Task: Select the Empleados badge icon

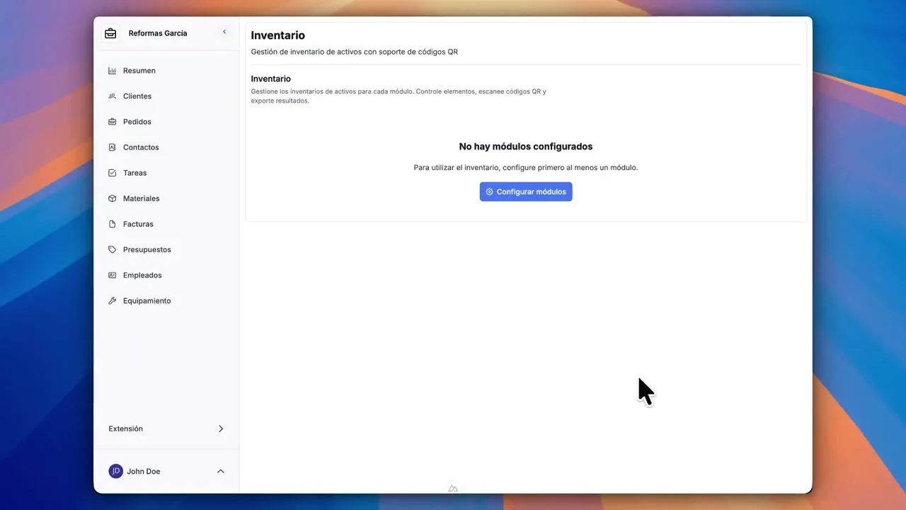Action: coord(113,275)
